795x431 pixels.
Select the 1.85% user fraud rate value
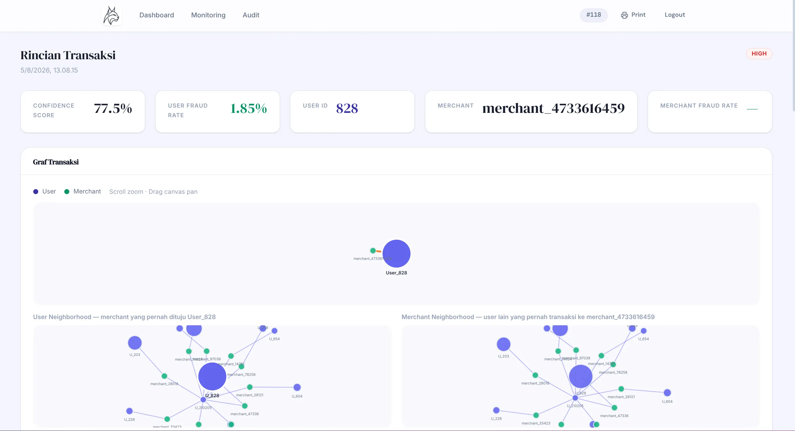(249, 109)
